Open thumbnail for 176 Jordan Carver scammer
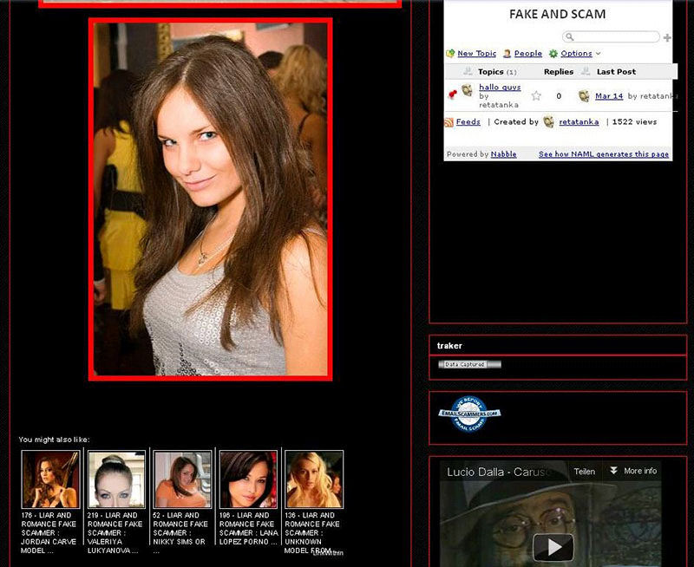Screen dimensions: 694x567 (x=50, y=479)
